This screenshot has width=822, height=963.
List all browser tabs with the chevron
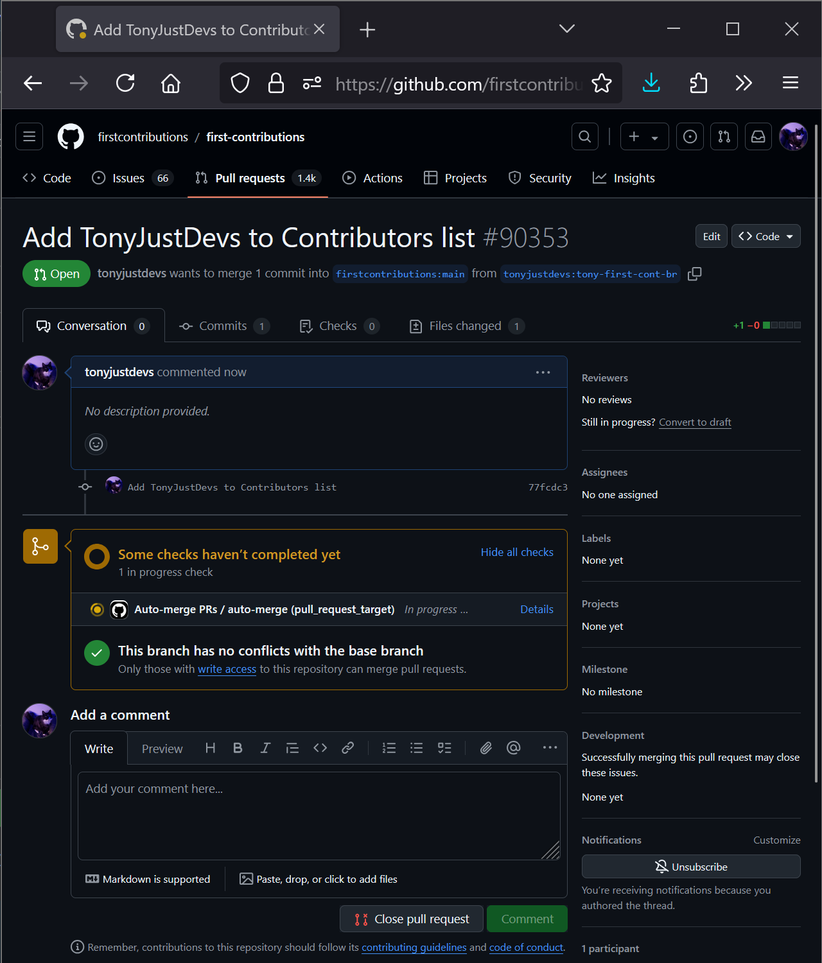(x=567, y=29)
